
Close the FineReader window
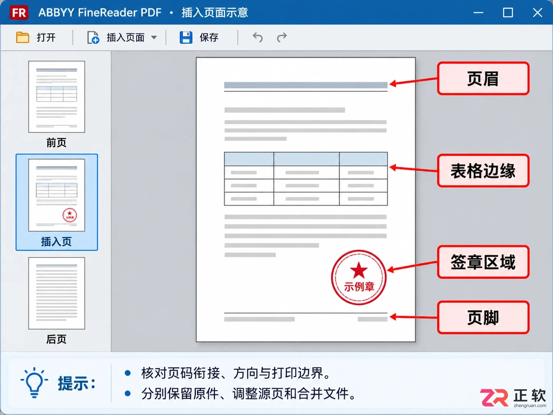(538, 13)
